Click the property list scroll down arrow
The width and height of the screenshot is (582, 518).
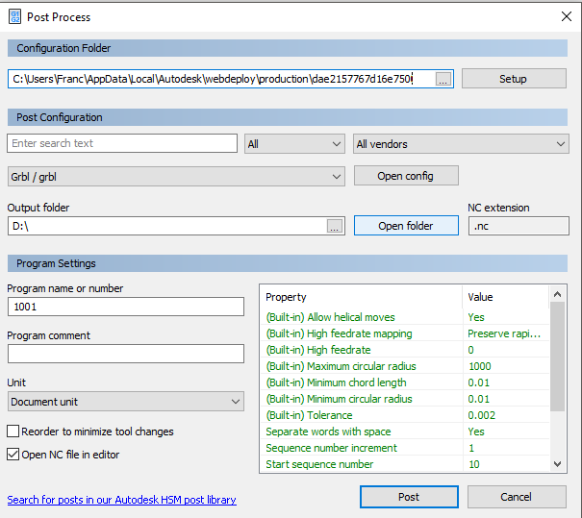click(x=557, y=464)
